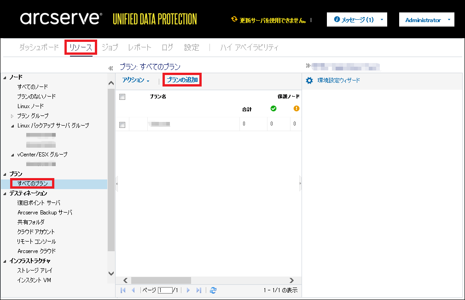Click the left splitter collapse handle
The image size is (465, 300).
117,184
